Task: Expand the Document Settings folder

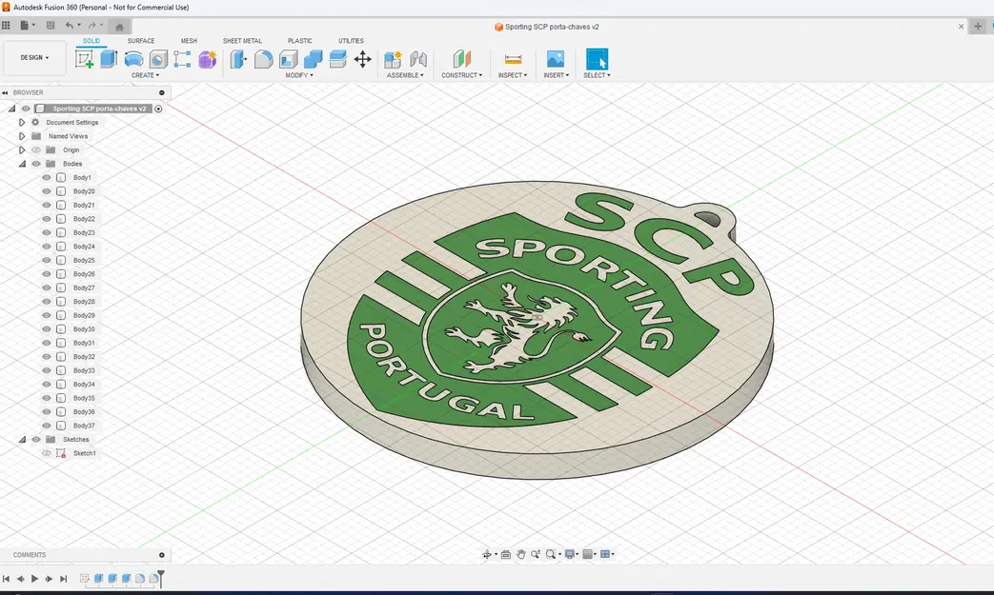Action: pos(21,122)
